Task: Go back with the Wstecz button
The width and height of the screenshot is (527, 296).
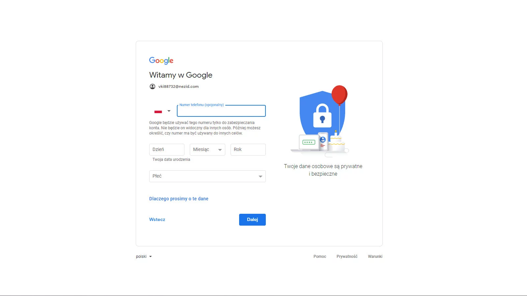Action: point(157,219)
